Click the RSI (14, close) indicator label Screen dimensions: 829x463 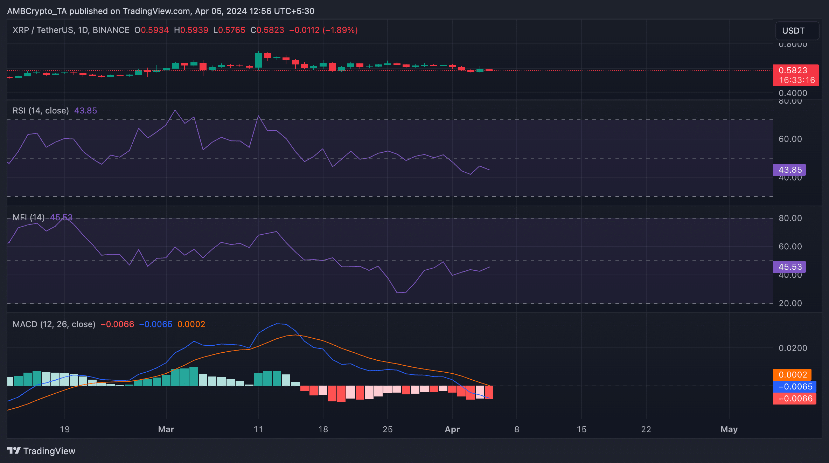click(x=41, y=111)
